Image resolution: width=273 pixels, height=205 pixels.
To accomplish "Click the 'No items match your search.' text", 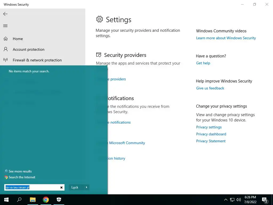I will (x=29, y=71).
